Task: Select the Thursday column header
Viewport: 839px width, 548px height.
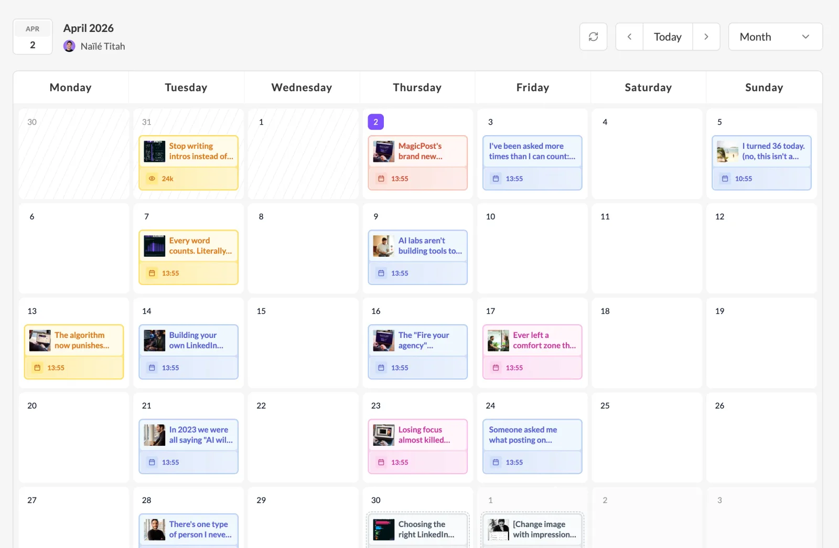Action: click(417, 87)
